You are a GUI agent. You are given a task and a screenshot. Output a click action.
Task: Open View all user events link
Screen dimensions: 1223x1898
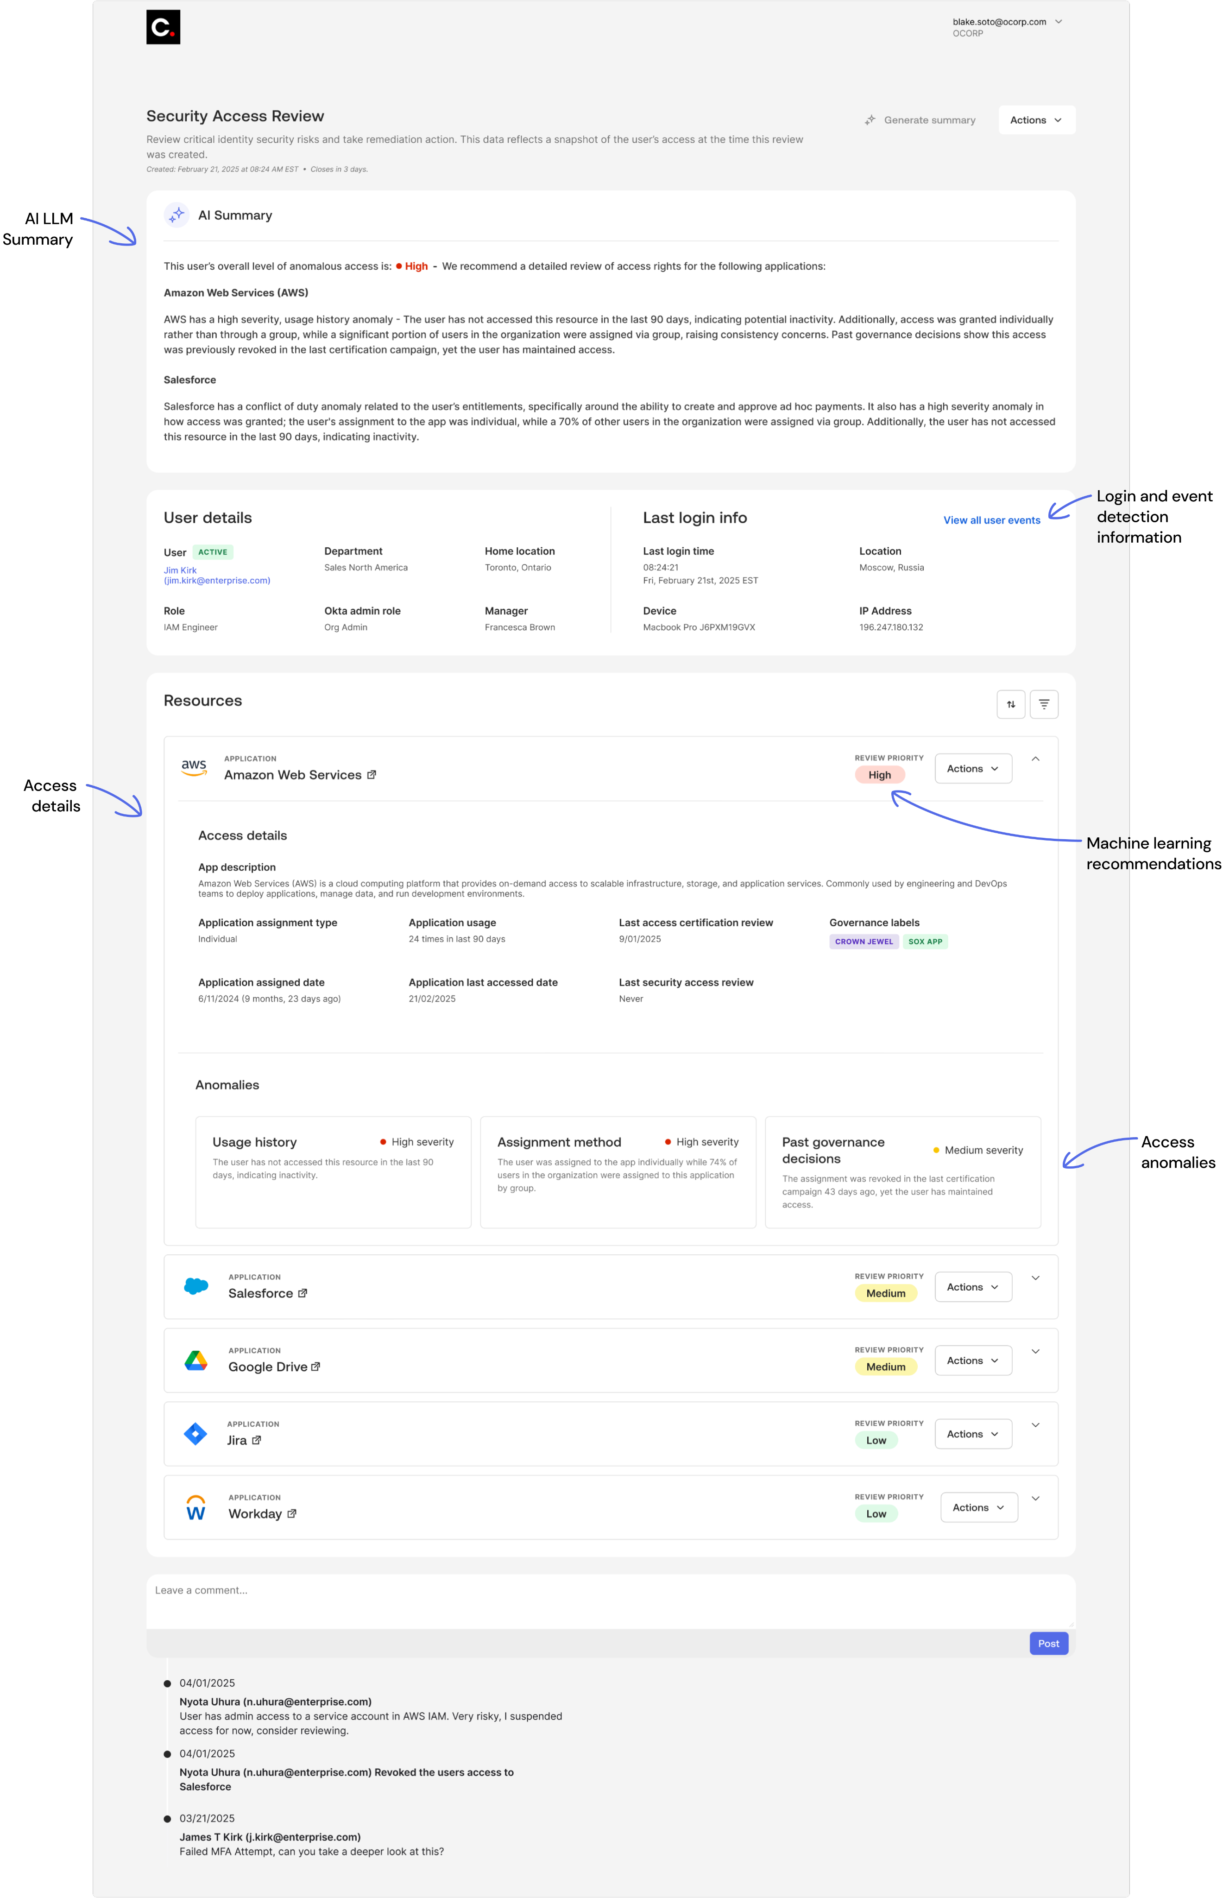point(991,520)
